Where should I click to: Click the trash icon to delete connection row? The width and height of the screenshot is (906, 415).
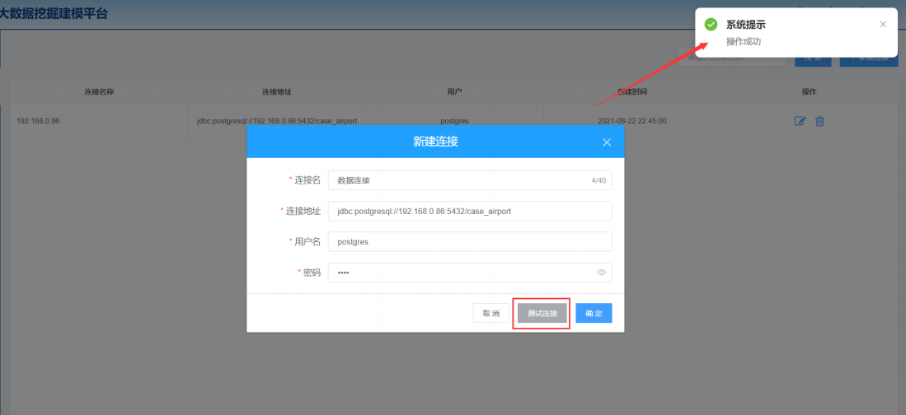click(819, 121)
